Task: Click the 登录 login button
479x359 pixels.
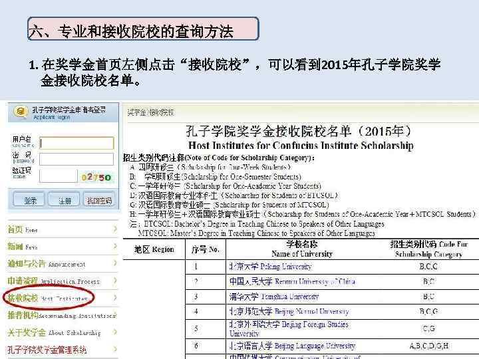Action: pyautogui.click(x=29, y=200)
